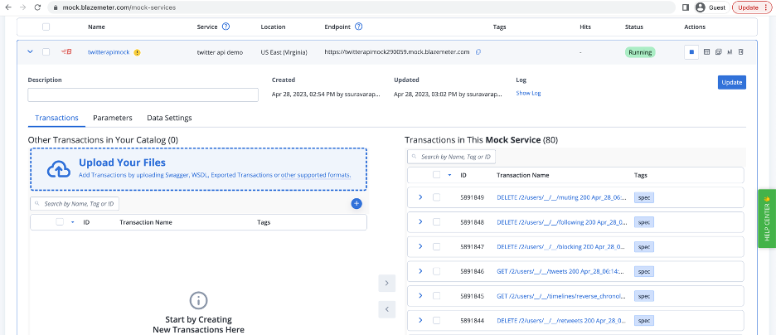Open the bar chart icon for twitterapimock

(730, 52)
